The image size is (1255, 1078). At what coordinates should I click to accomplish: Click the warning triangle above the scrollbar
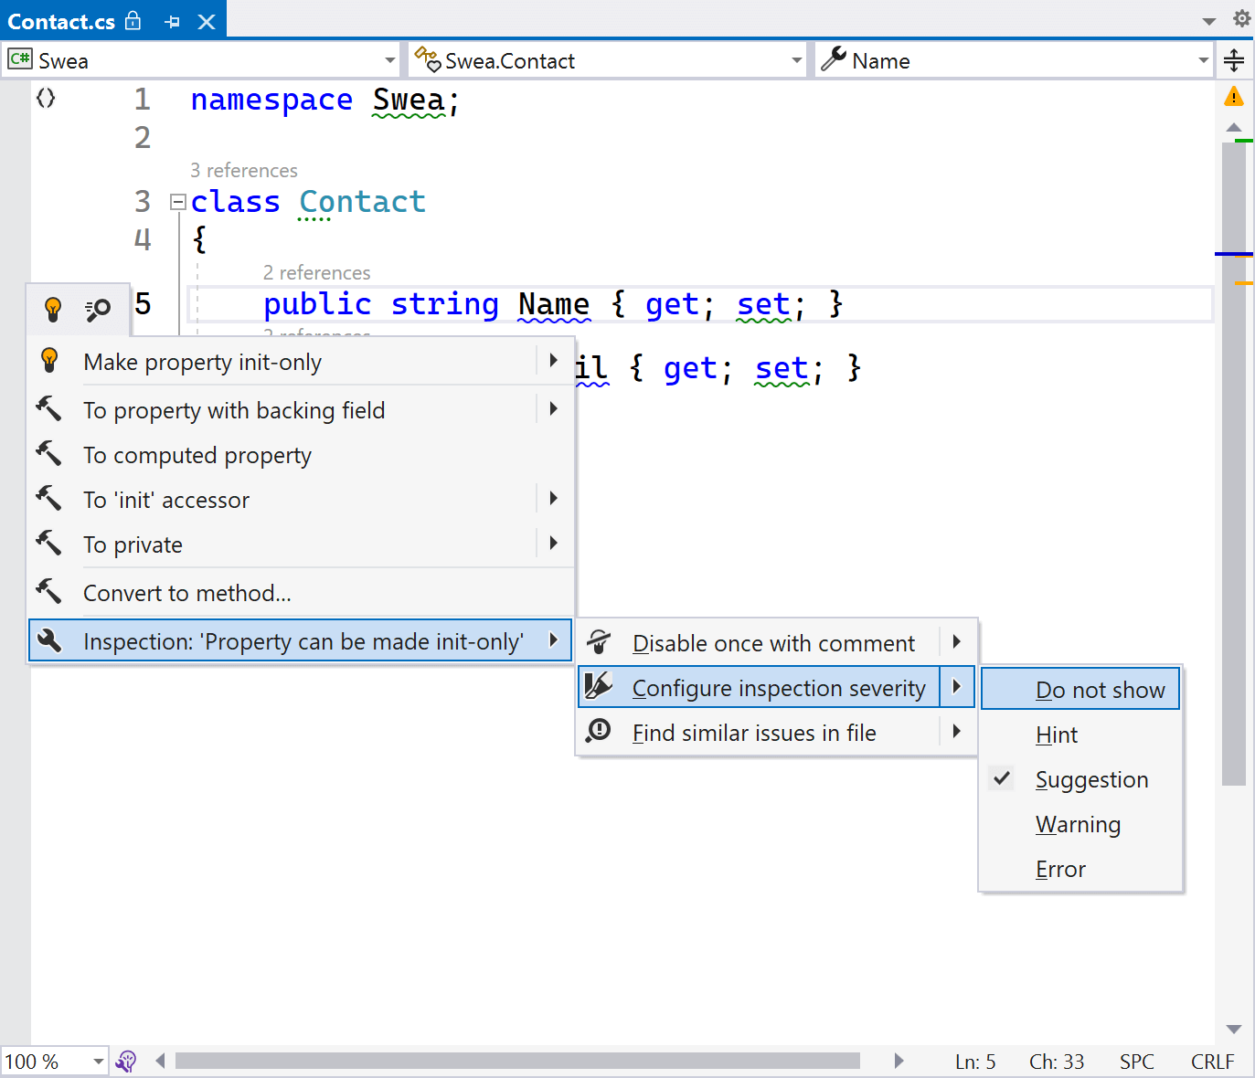1235,95
